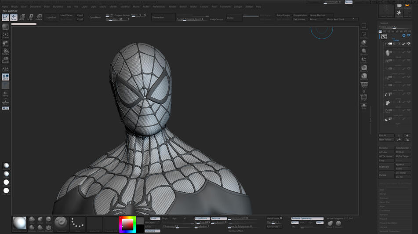This screenshot has height=234, width=418.
Task: Toggle Rgb paint mode
Action: click(174, 218)
